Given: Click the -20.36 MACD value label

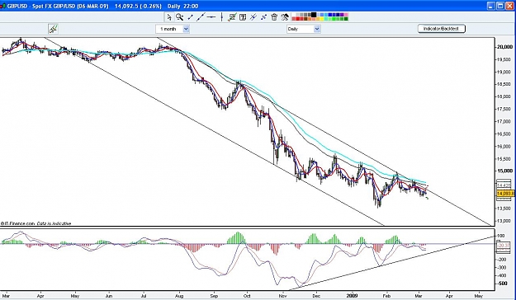Looking at the screenshot, I should [x=504, y=246].
